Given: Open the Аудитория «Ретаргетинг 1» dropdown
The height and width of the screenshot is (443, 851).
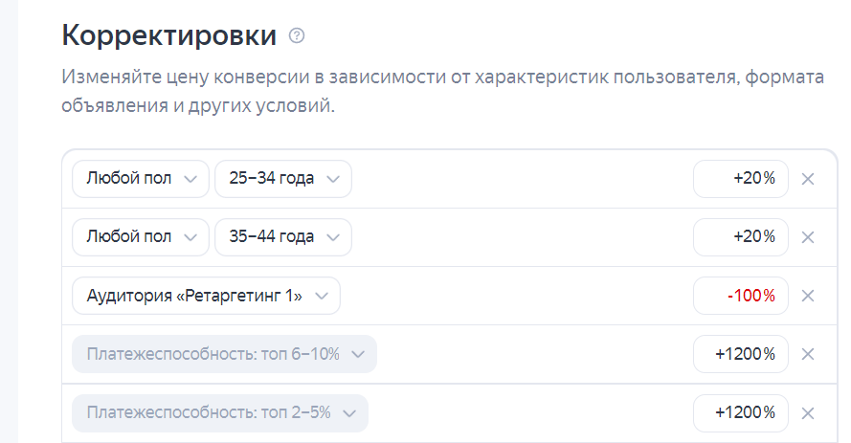Looking at the screenshot, I should pyautogui.click(x=206, y=296).
